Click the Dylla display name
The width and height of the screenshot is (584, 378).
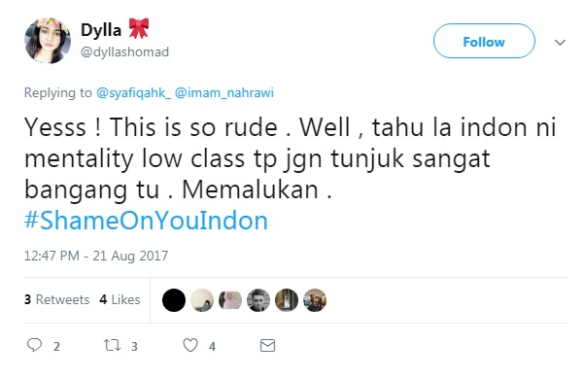point(101,30)
